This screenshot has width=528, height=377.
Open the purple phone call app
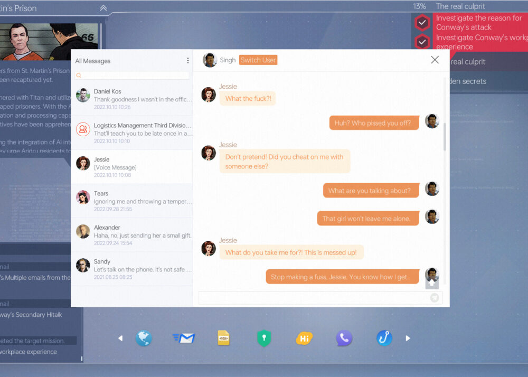coord(344,338)
